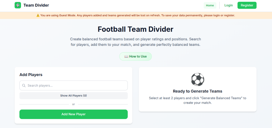Click the Team Divider brand name
272x128 pixels.
[36, 5]
